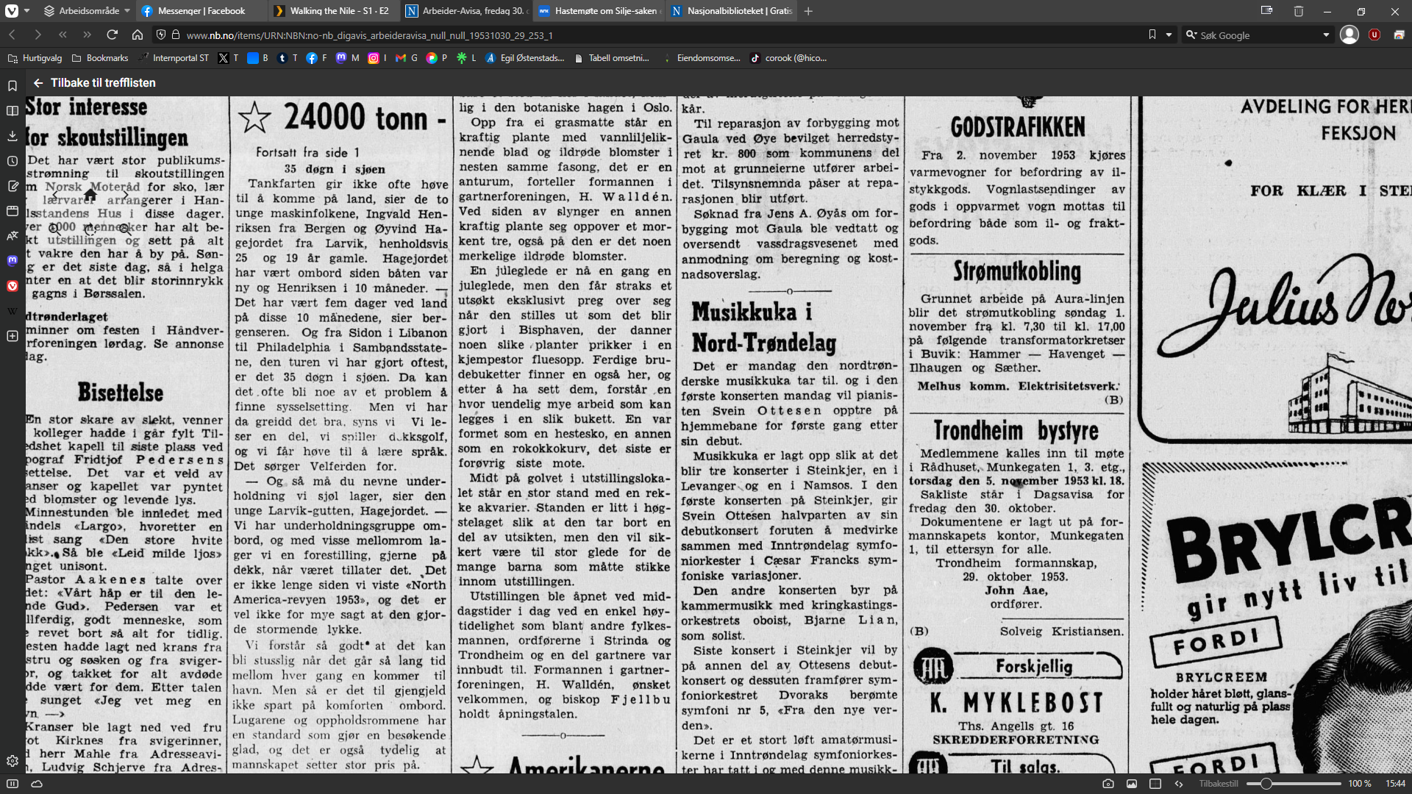
Task: Open the Facebook F bookmark
Action: click(x=316, y=58)
